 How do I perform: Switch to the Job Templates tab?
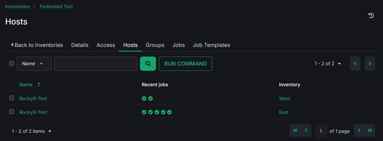[211, 45]
